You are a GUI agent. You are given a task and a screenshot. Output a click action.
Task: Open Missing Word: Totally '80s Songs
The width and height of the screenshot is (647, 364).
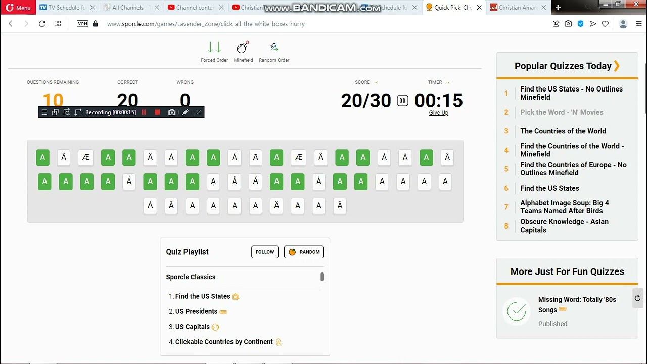tap(577, 305)
